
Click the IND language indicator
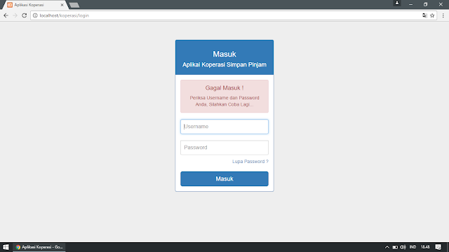click(413, 247)
